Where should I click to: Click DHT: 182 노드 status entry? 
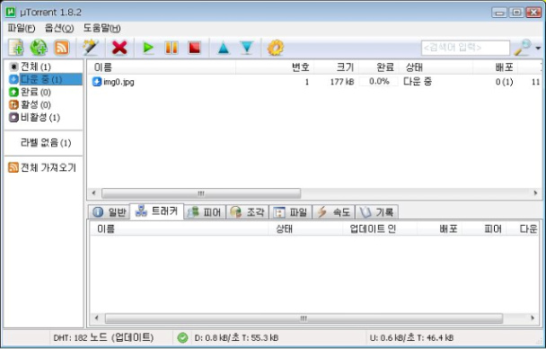pyautogui.click(x=103, y=337)
